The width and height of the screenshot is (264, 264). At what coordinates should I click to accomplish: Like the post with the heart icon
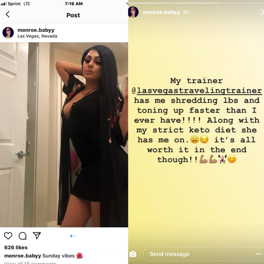click(8, 236)
